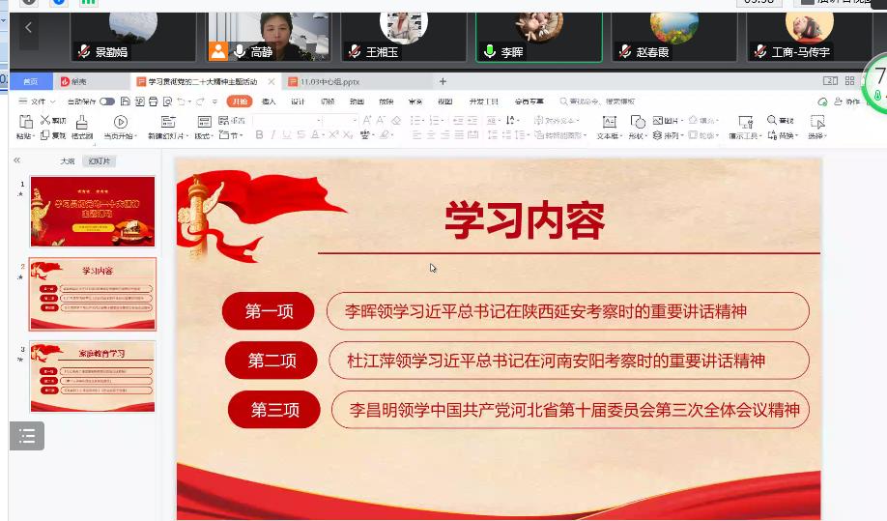Open the 插入 (Insert) ribbon tab
Screen dimensions: 887x521
[269, 101]
